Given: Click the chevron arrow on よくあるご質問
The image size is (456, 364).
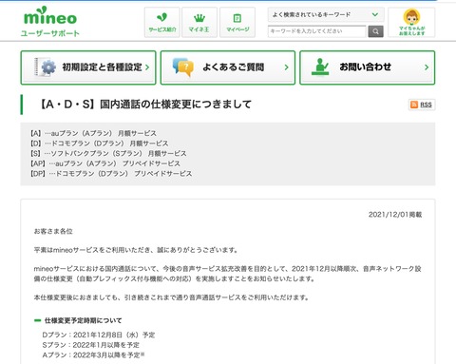Looking at the screenshot, I should (x=287, y=67).
